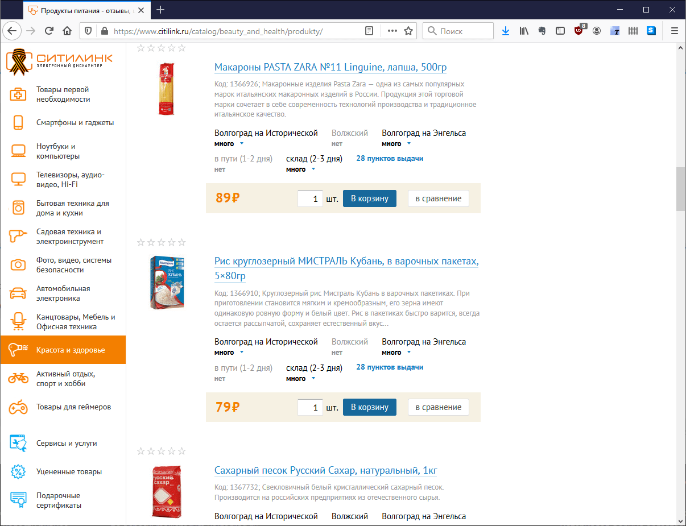Click the washing machine category icon

(x=18, y=208)
